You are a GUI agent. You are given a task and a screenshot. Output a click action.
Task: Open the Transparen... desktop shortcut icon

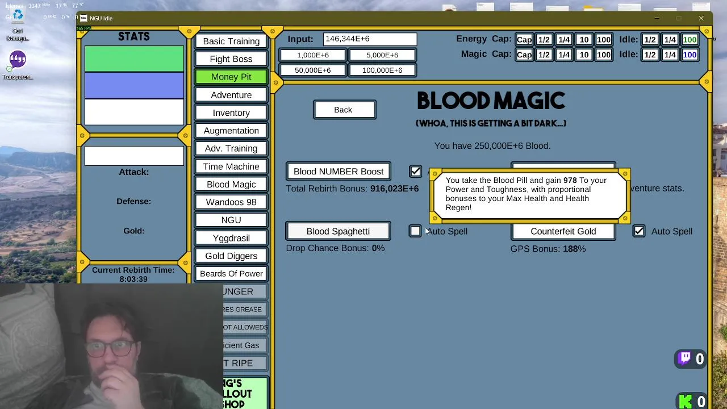tap(18, 59)
